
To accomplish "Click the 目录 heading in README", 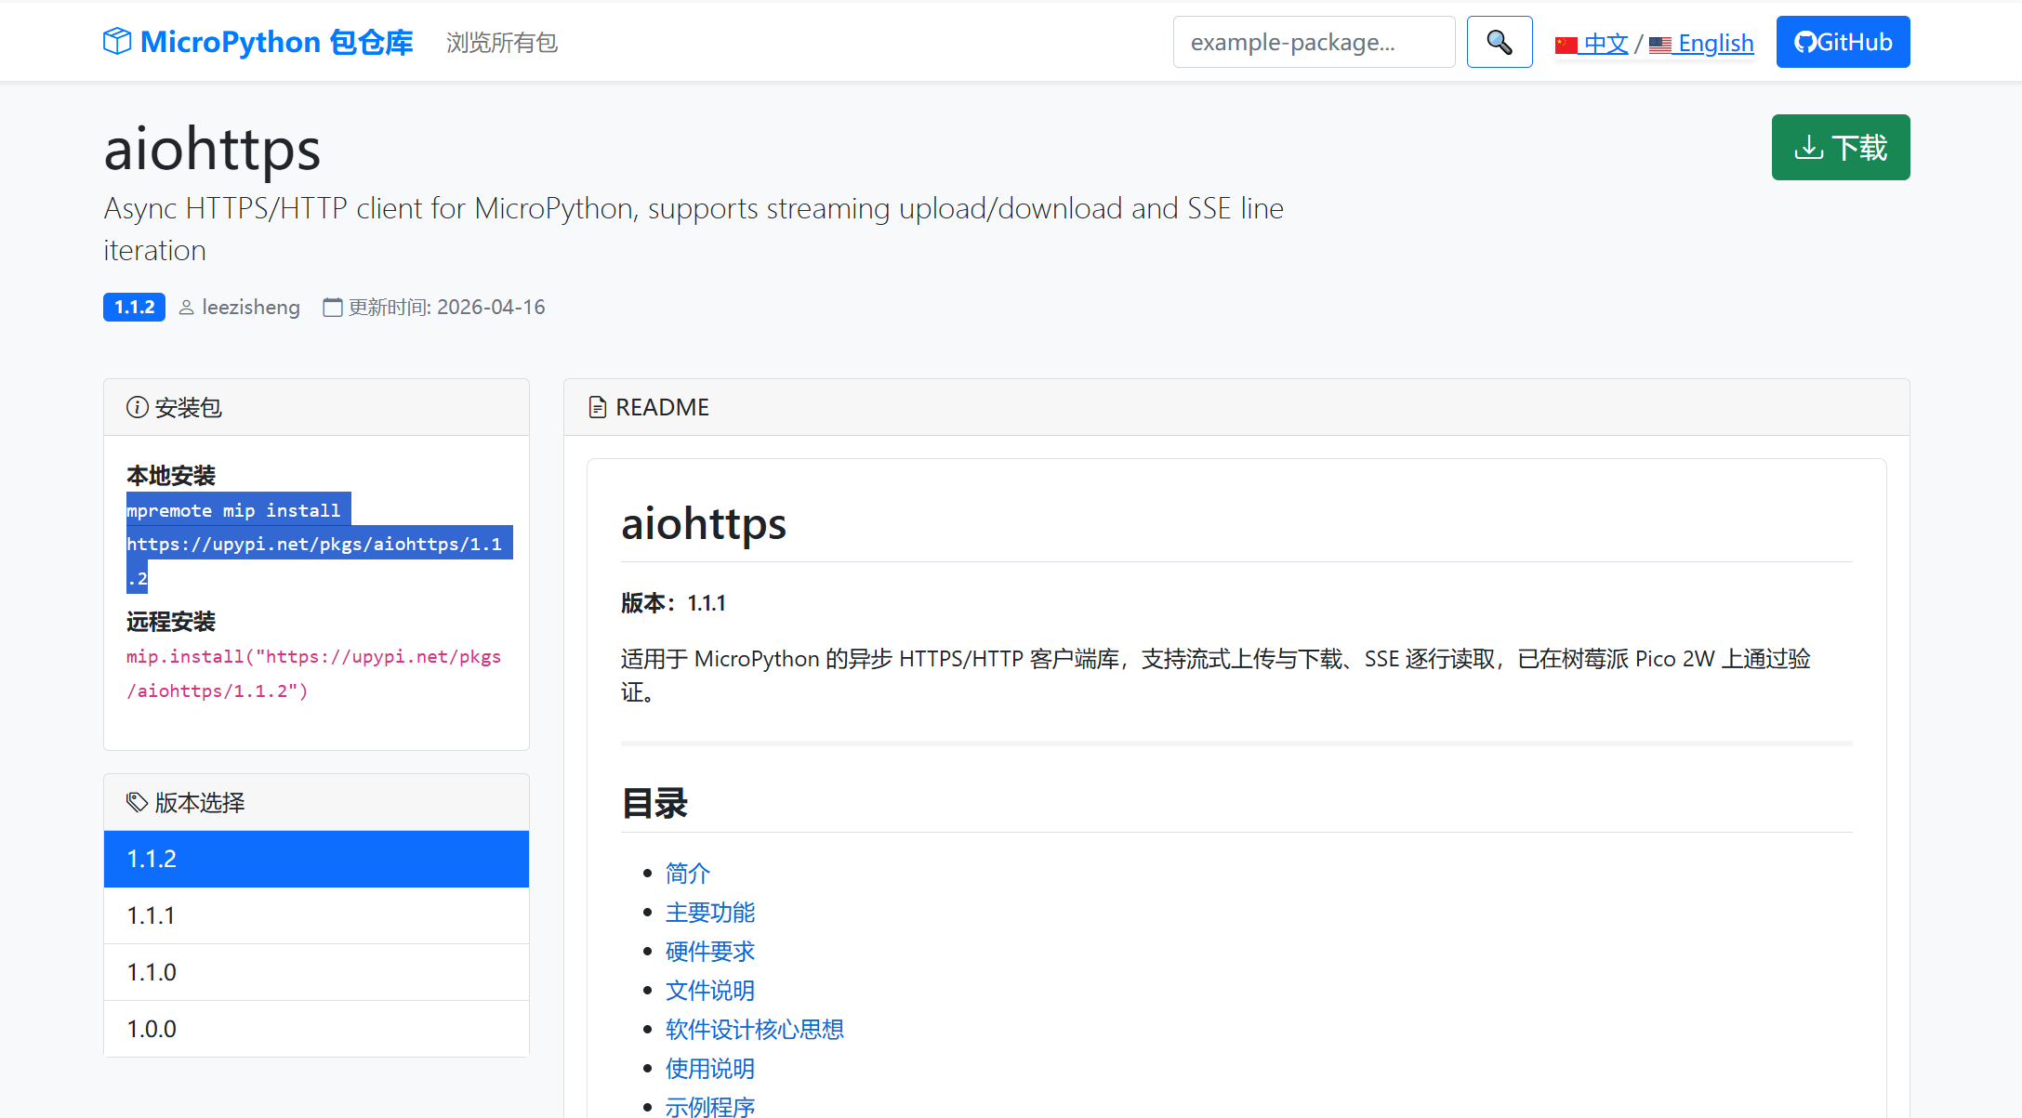I will click(x=654, y=803).
